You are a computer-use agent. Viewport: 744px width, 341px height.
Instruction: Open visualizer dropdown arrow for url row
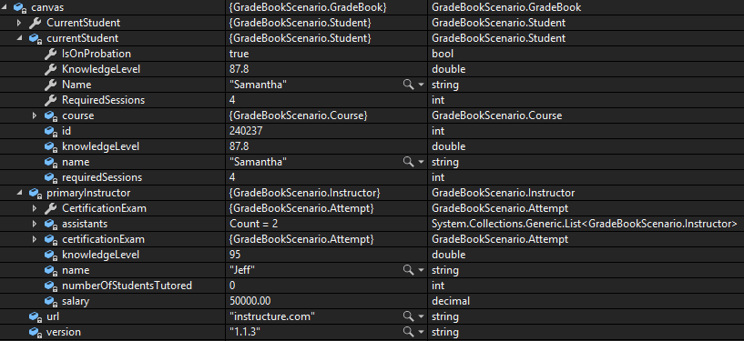[421, 316]
